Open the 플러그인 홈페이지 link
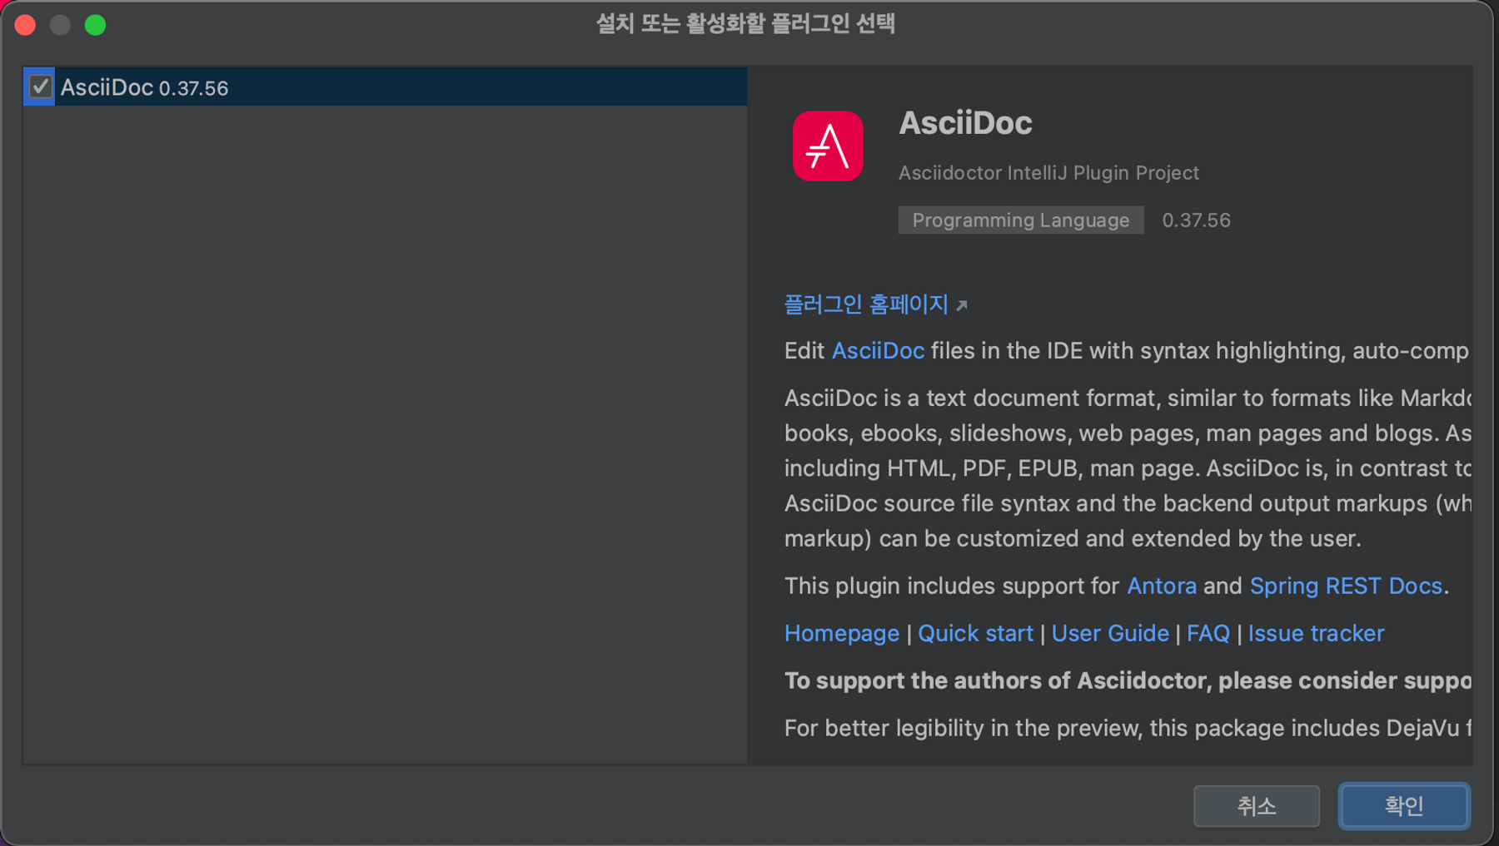Screen dimensions: 1499x846 tap(866, 304)
